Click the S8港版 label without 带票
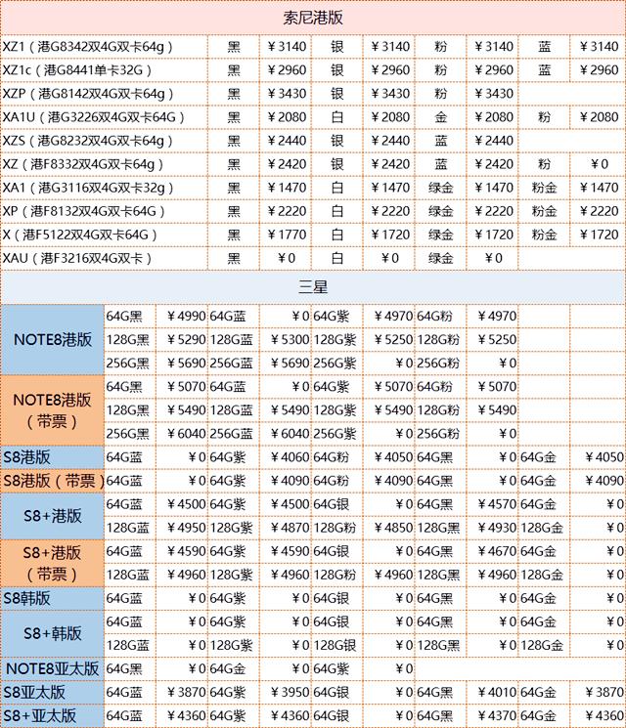 click(x=53, y=457)
